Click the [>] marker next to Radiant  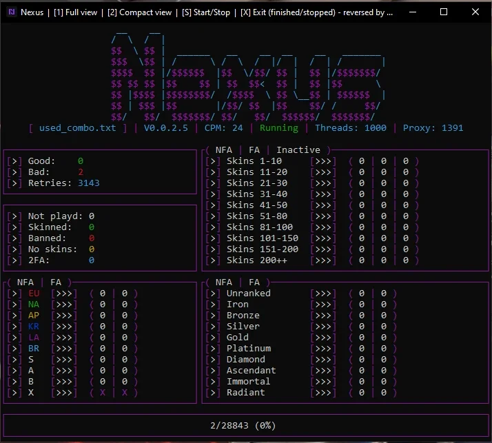[213, 393]
